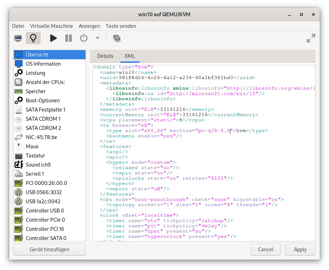Click the Cancel button
This screenshot has height=270, width=329.
point(266,250)
